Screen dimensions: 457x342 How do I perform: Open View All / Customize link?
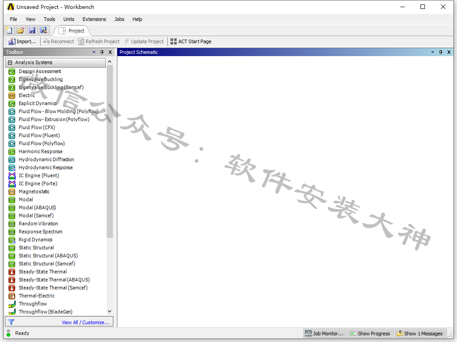(x=85, y=322)
